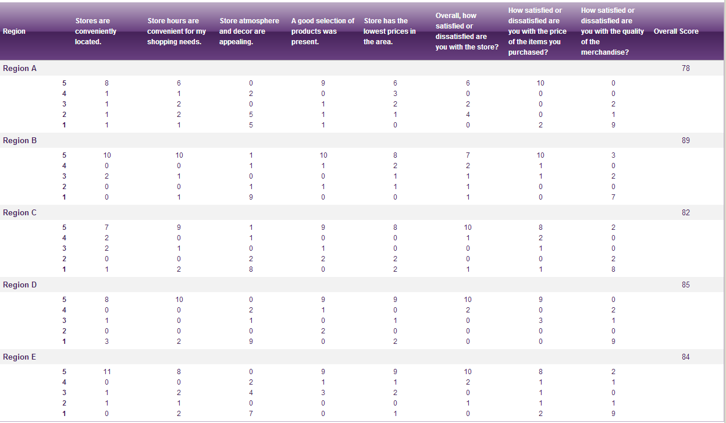Select the value 11 in Region E

pyautogui.click(x=107, y=371)
